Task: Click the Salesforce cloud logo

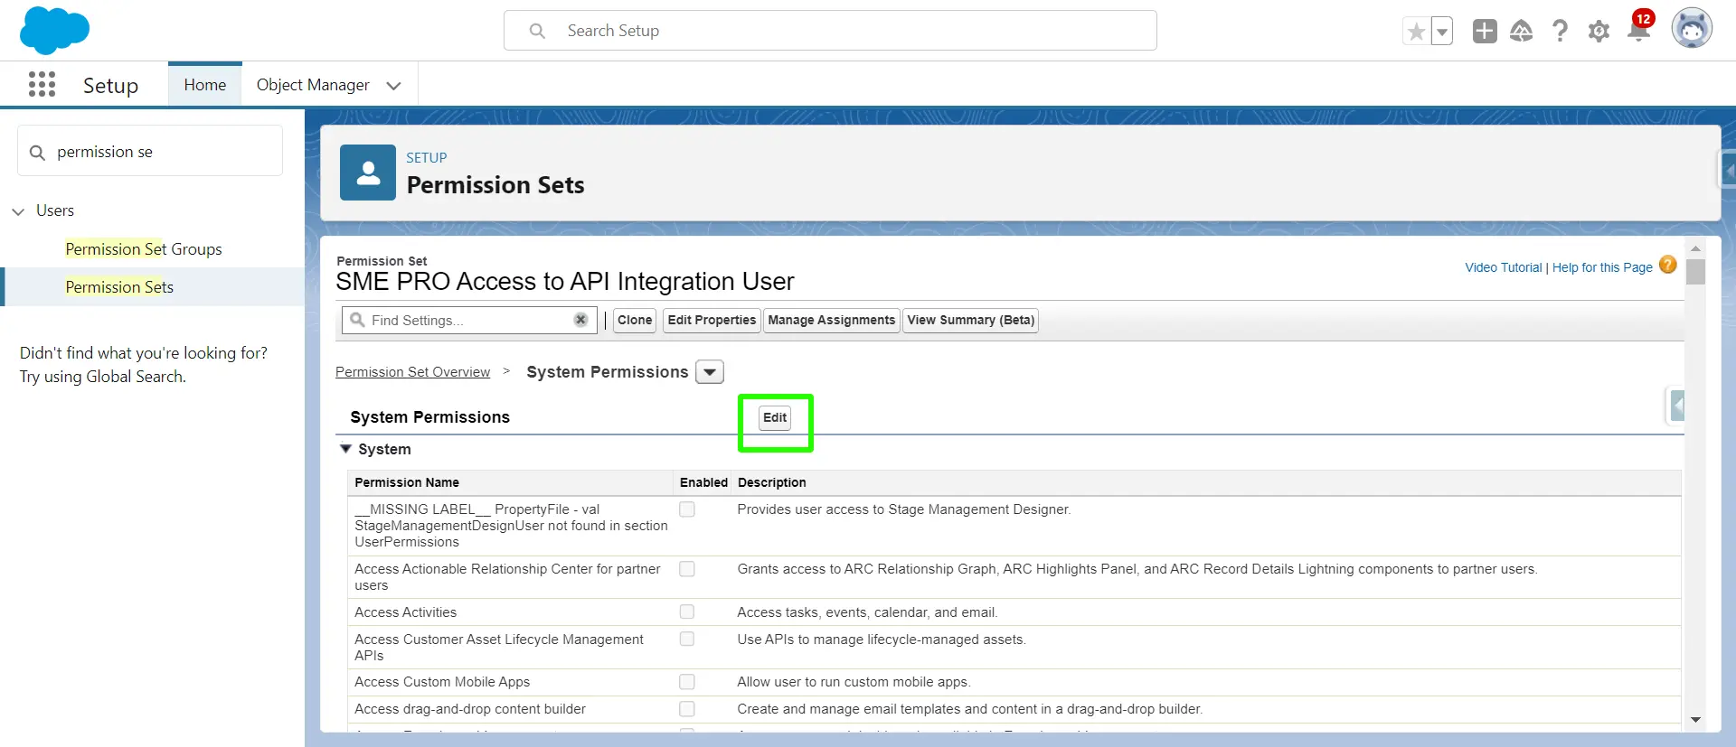Action: 54,30
